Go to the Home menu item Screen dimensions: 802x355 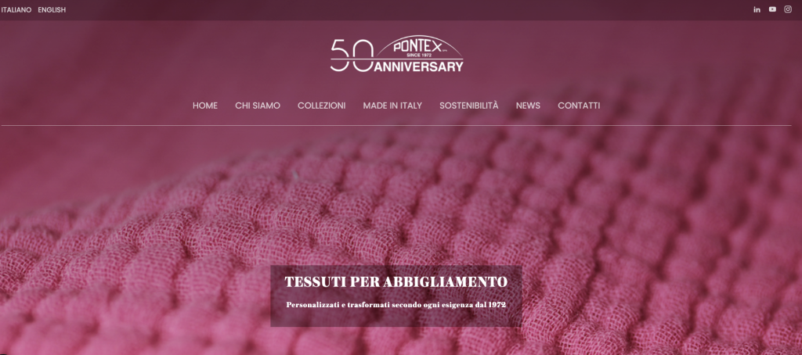pyautogui.click(x=205, y=106)
